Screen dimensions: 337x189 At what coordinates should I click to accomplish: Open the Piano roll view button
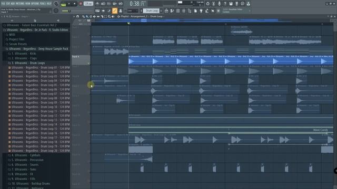click(172, 10)
